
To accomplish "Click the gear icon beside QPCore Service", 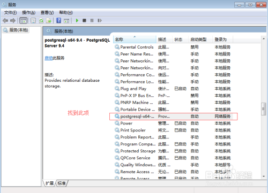I will click(117, 158).
